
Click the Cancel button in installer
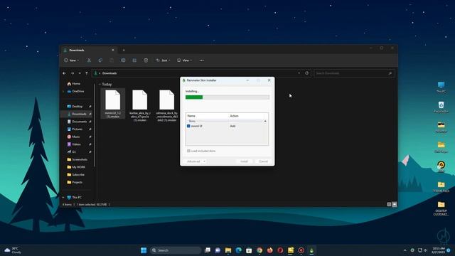[x=263, y=161]
